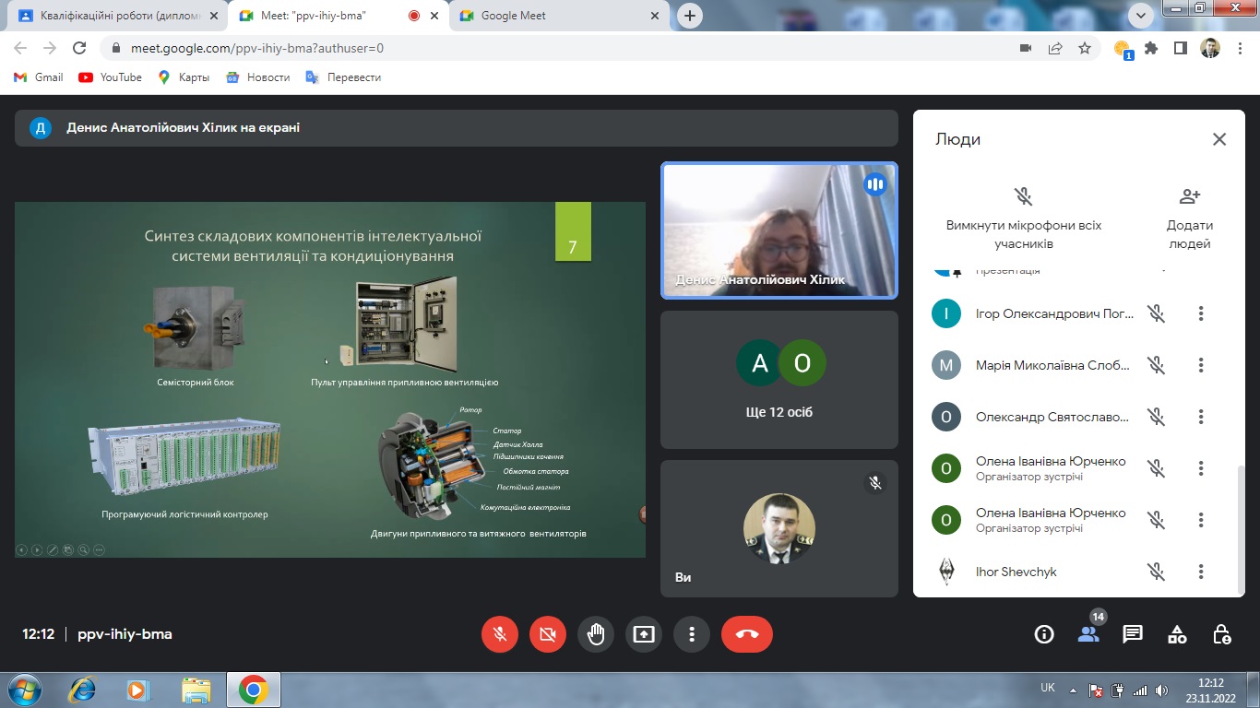Open more actions for Ihor Shevchyk
The image size is (1260, 708).
pyautogui.click(x=1201, y=572)
